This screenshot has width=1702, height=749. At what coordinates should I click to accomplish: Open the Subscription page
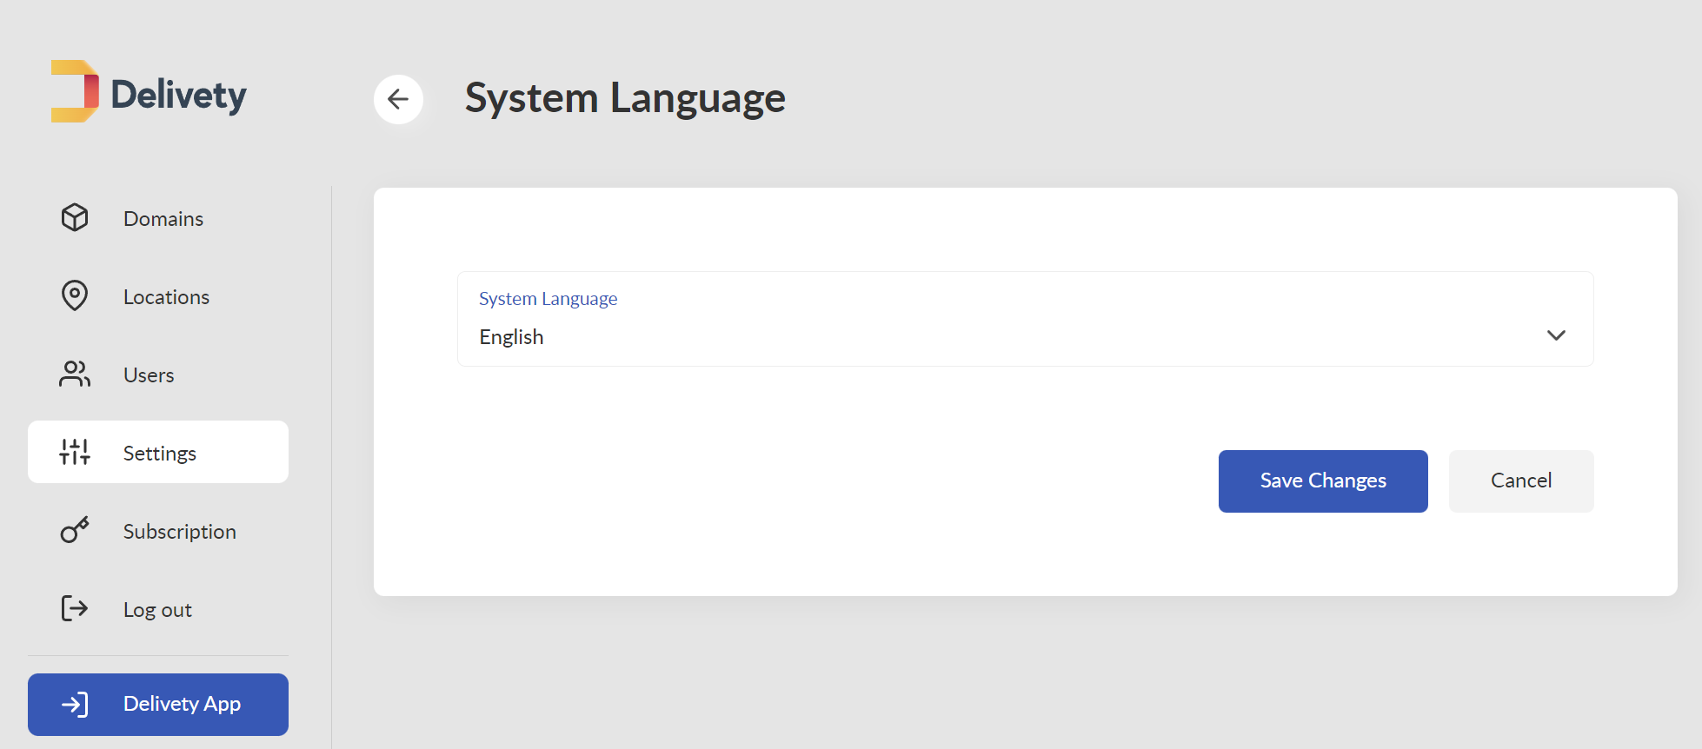(158, 531)
